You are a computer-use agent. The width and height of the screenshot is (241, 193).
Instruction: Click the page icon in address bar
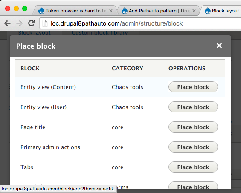(x=45, y=23)
